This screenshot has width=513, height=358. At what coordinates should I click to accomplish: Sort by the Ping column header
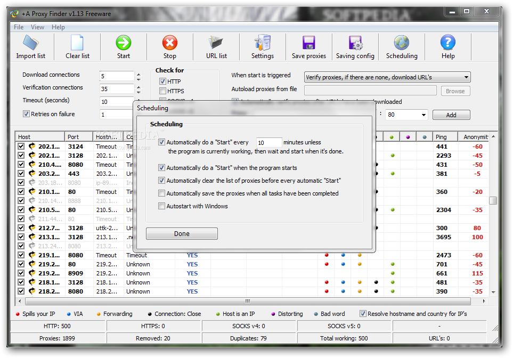[445, 137]
